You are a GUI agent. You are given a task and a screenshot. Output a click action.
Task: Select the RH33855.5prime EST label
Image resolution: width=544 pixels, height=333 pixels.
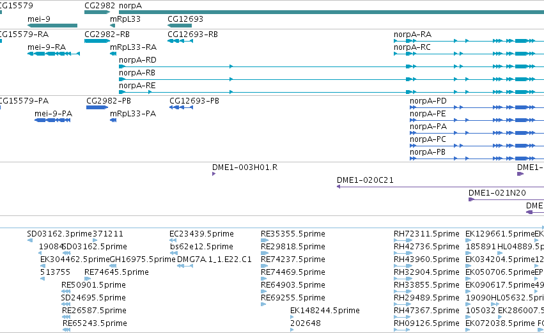427,285
